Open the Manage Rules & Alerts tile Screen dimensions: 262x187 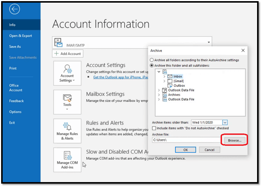[67, 131]
